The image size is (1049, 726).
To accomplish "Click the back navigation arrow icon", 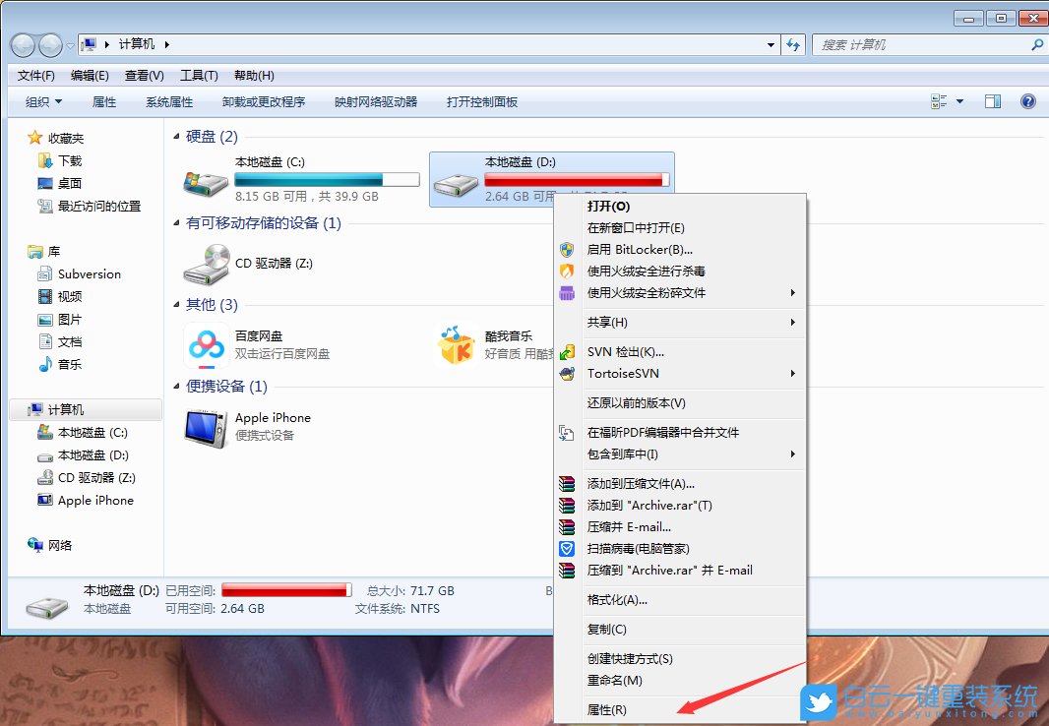I will point(22,43).
